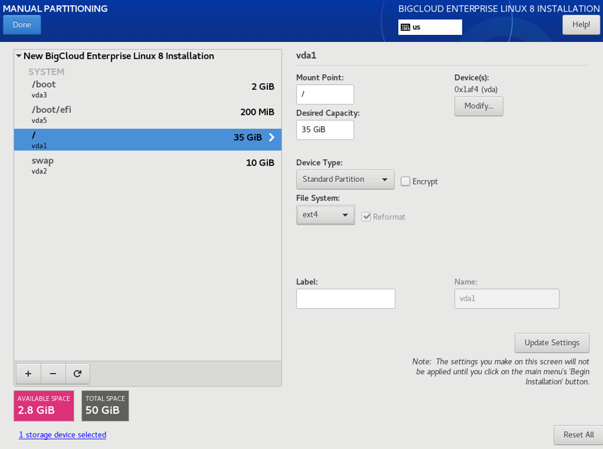This screenshot has width=603, height=449.
Task: Toggle the Reformat checkbox
Action: [x=366, y=217]
